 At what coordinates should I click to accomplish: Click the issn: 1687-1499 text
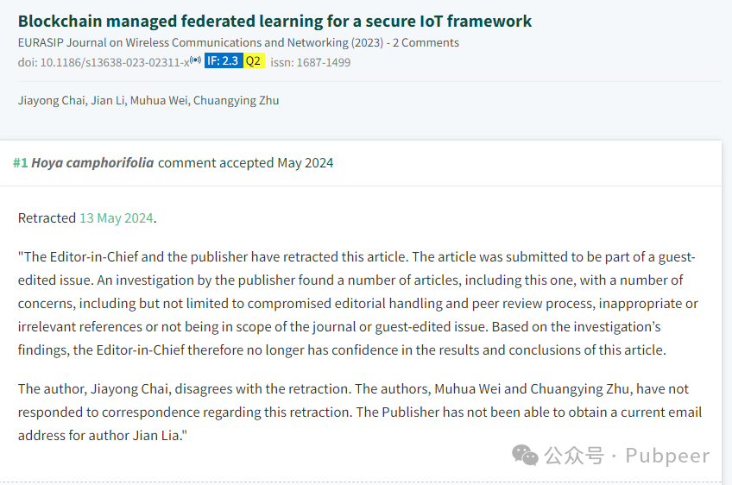pos(311,62)
